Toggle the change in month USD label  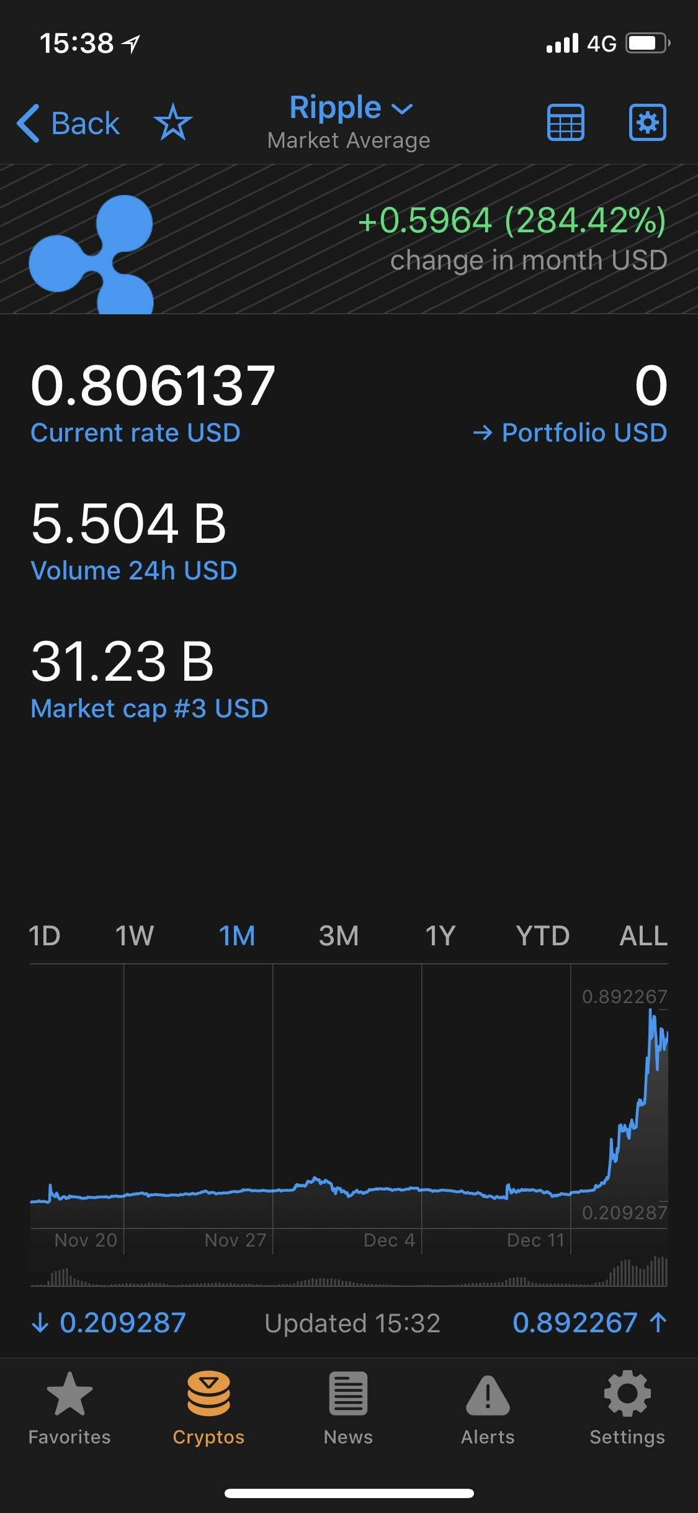tap(529, 260)
